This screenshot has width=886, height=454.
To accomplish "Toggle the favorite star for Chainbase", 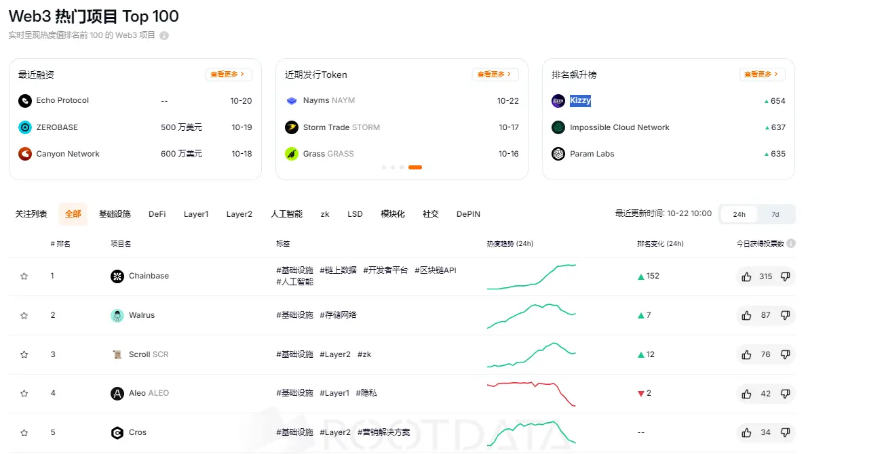I will click(24, 276).
